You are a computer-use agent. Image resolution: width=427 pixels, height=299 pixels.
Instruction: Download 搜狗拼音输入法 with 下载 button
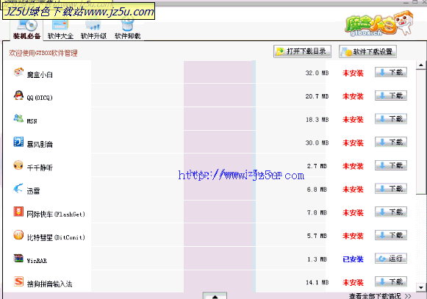391,281
